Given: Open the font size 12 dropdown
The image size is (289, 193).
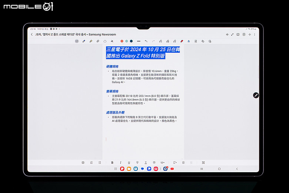Looking at the screenshot, I should (162, 163).
